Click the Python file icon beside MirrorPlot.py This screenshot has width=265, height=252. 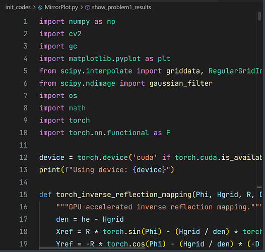click(x=40, y=8)
